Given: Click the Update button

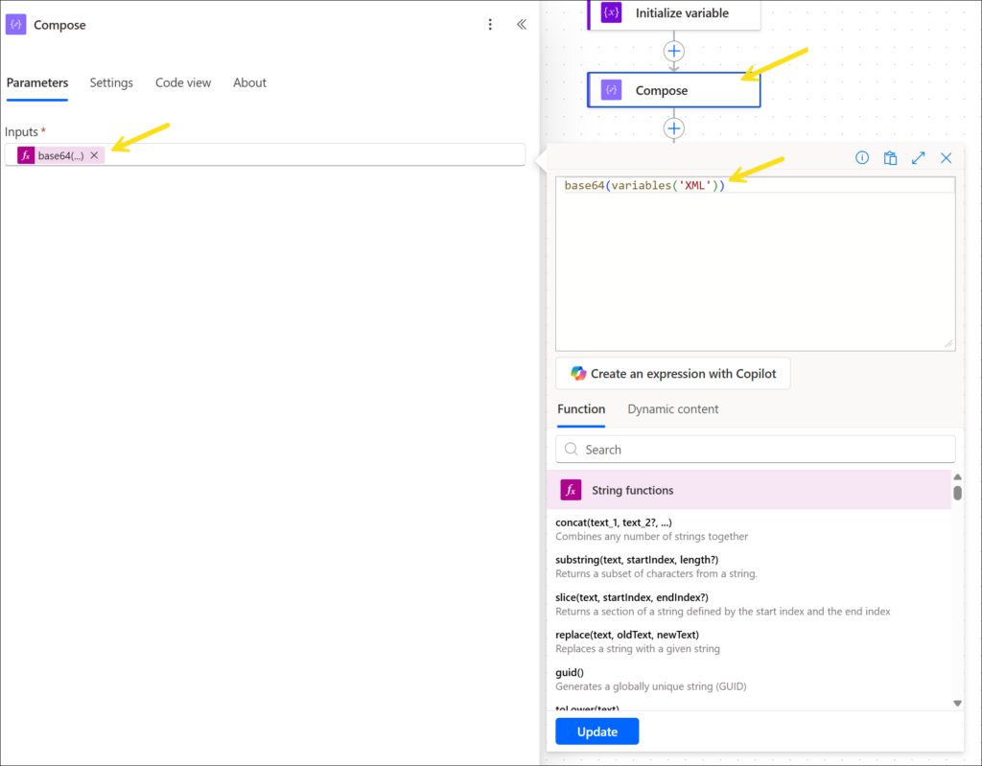Looking at the screenshot, I should [x=596, y=731].
